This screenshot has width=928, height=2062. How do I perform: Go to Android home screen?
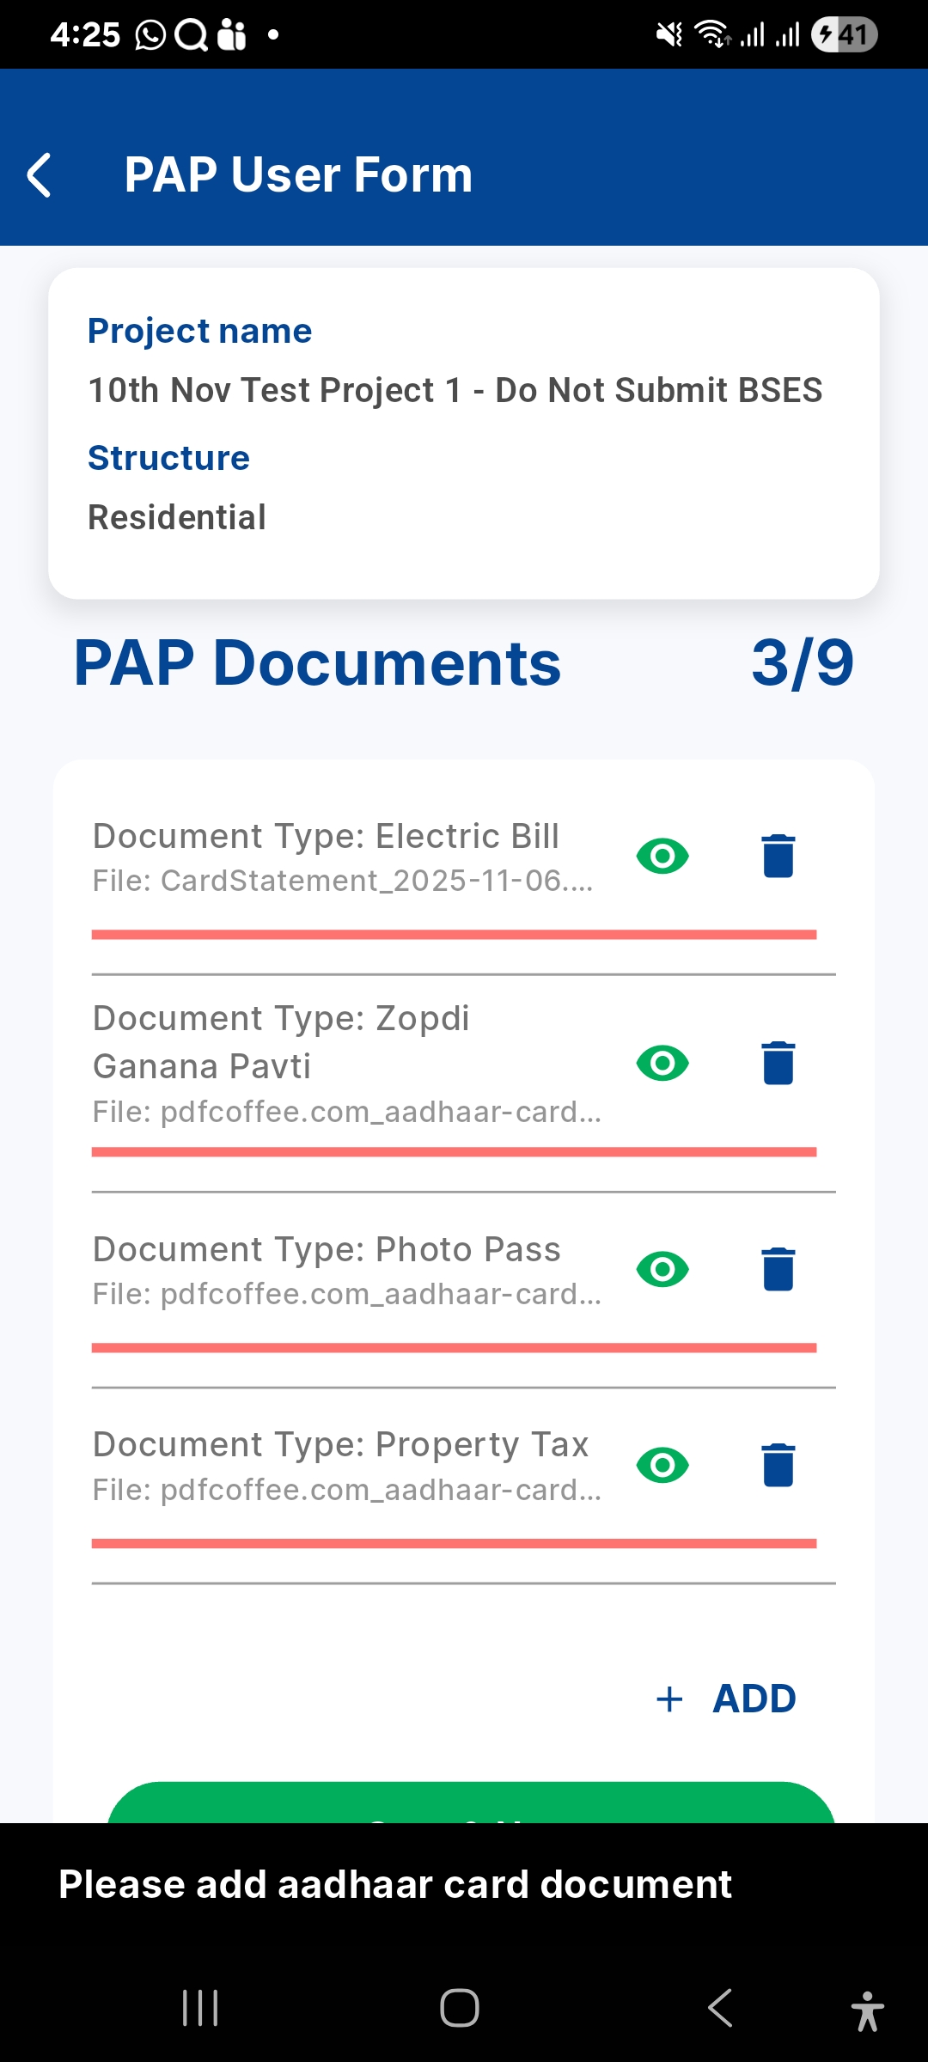460,2008
